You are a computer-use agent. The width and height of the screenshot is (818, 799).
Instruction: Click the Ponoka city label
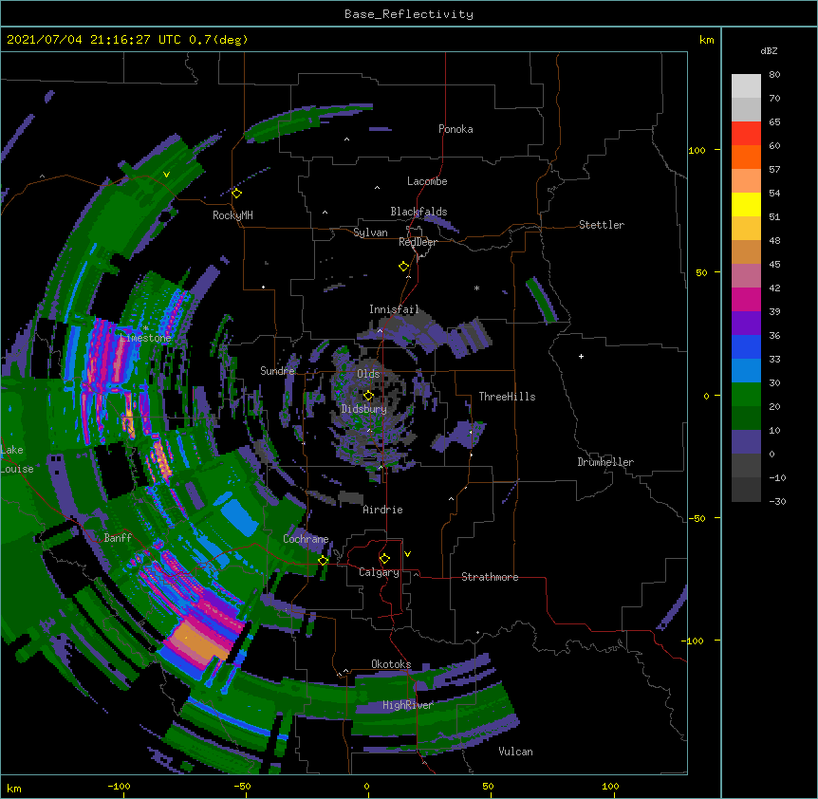click(455, 129)
